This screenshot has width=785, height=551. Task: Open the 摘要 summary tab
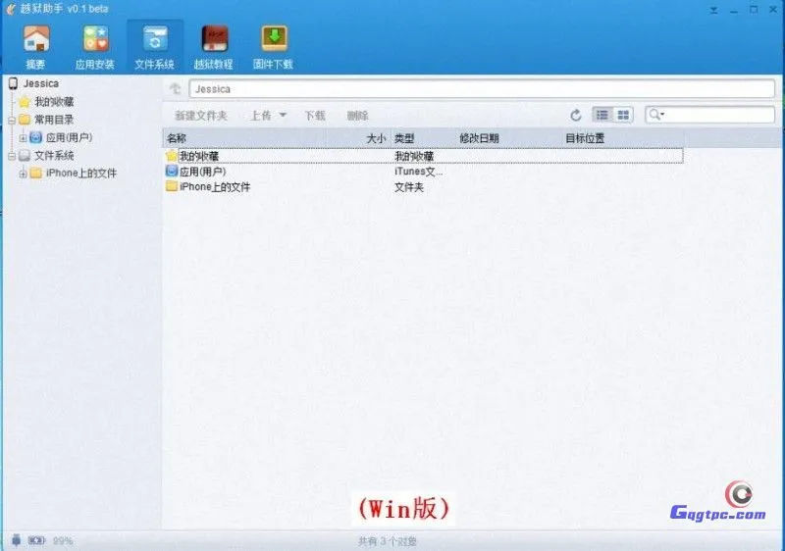pos(36,46)
